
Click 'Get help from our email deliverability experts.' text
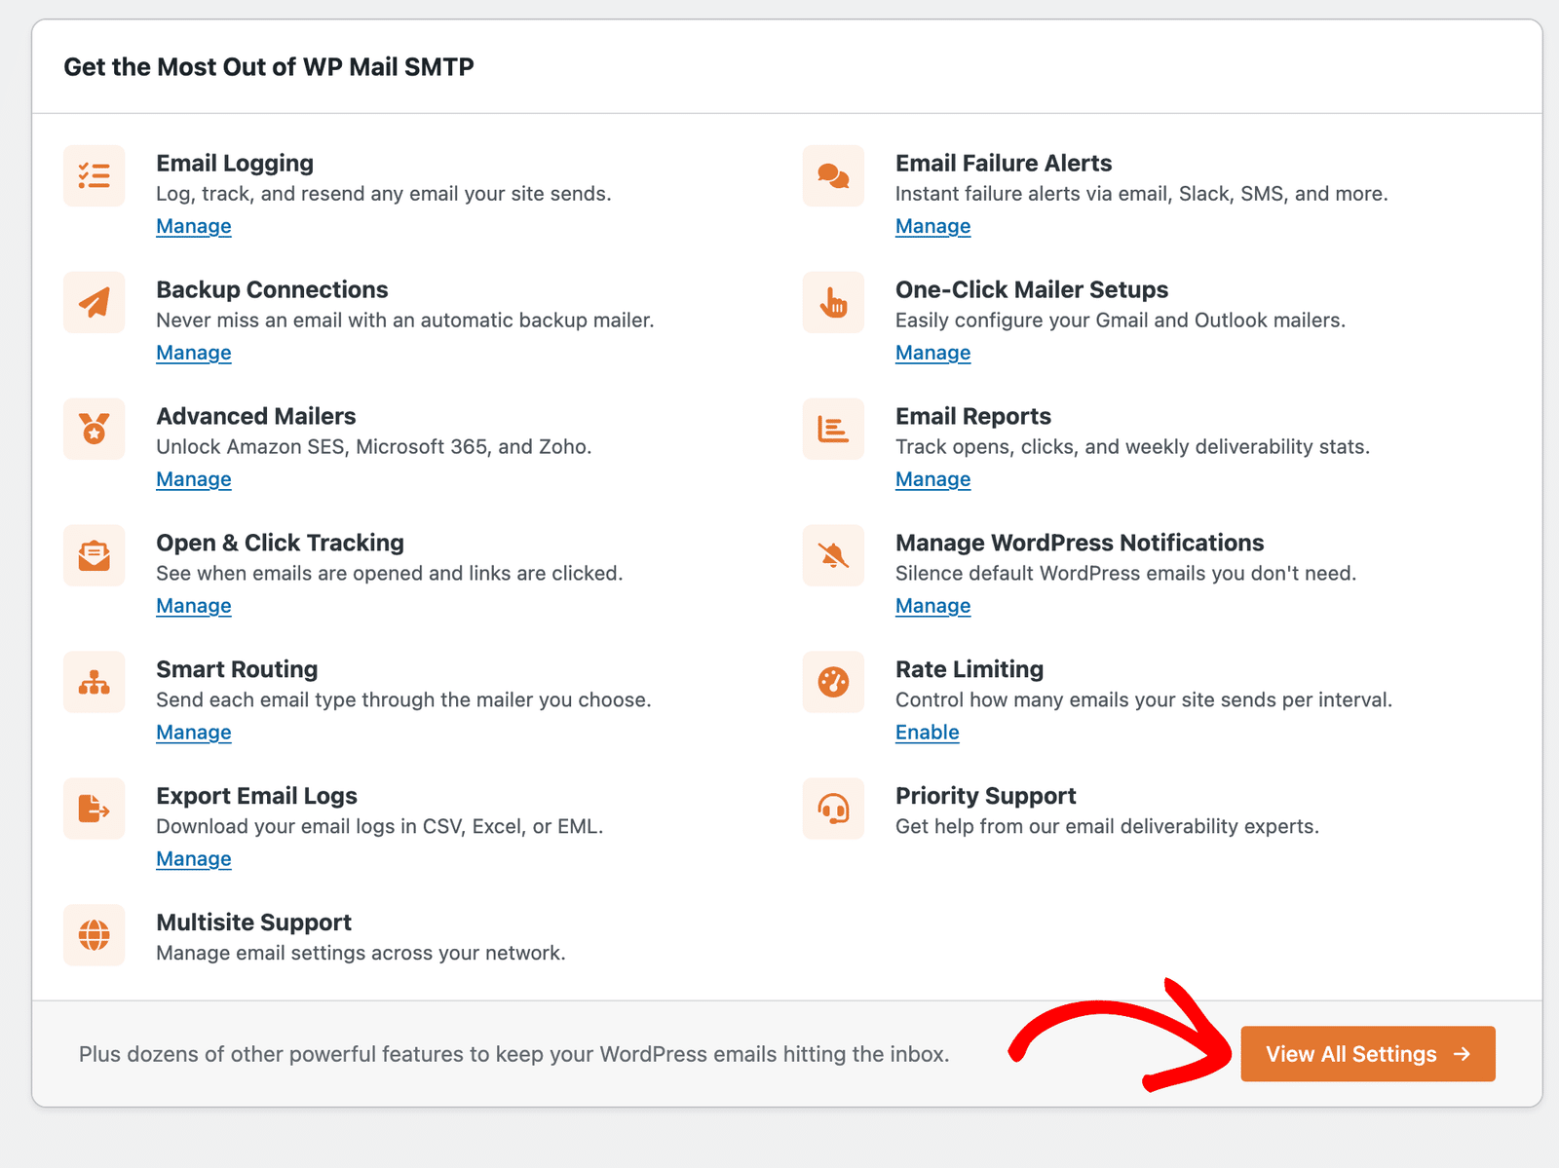1107,826
